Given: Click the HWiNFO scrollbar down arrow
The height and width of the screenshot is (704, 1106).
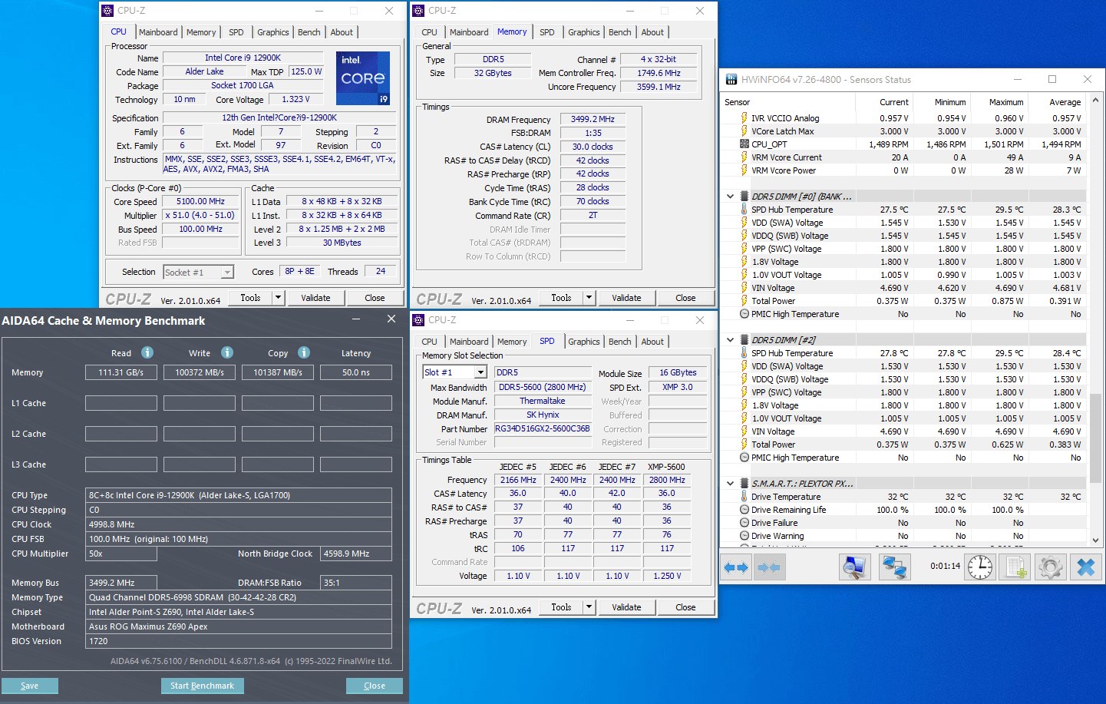Looking at the screenshot, I should (x=1095, y=540).
